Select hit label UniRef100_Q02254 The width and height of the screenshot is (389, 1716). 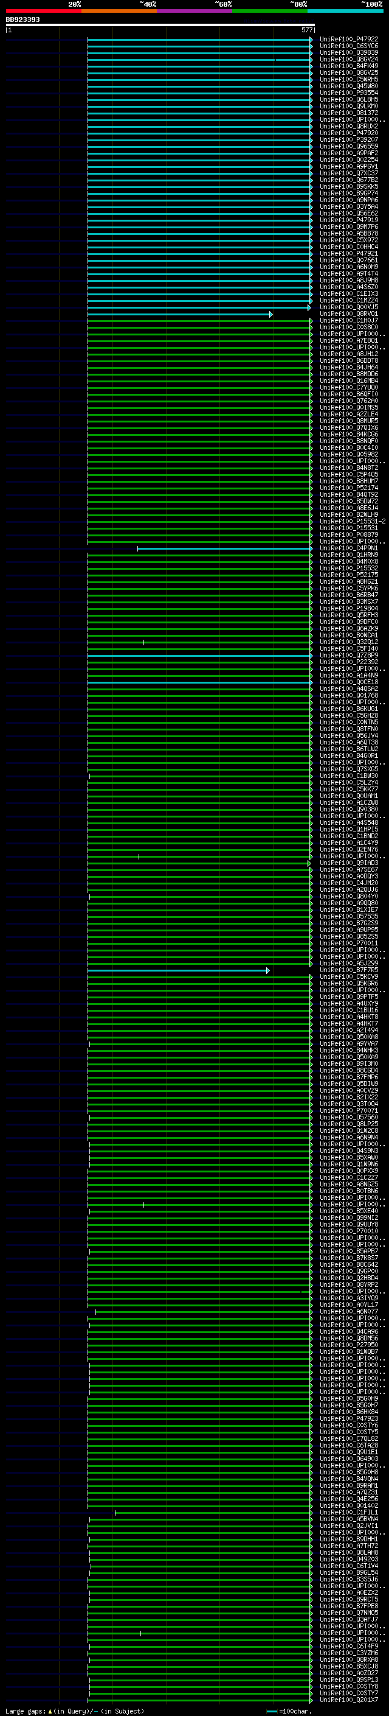[349, 160]
